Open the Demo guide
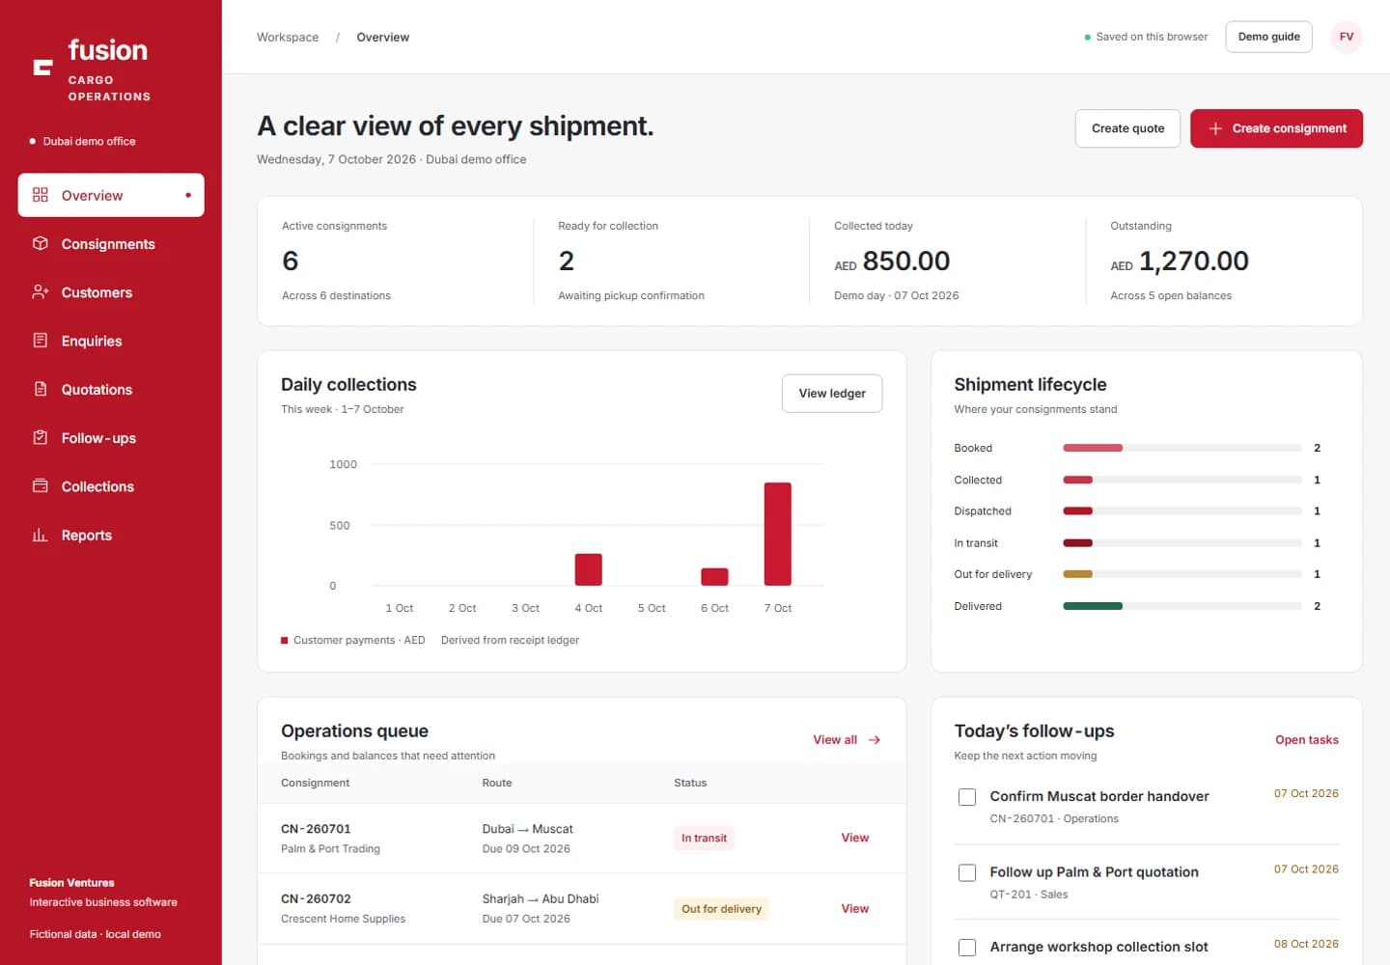The height and width of the screenshot is (965, 1390). click(1268, 37)
